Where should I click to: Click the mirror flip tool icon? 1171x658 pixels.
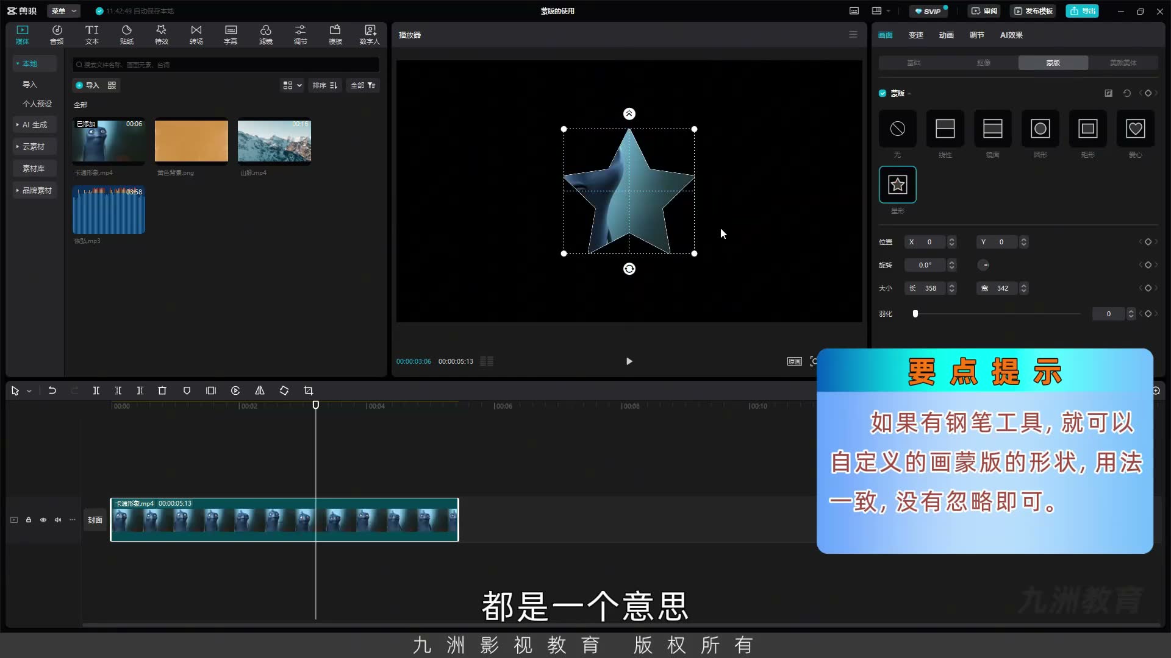point(260,391)
